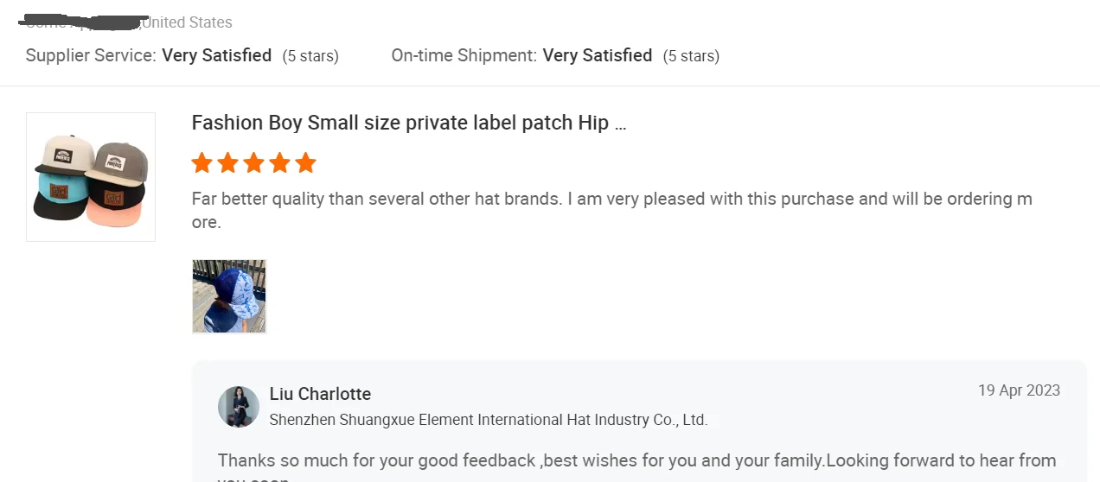Click the United States reviewer location
The width and height of the screenshot is (1100, 482).
187,22
